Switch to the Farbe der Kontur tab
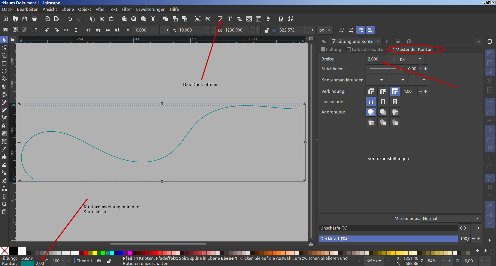This screenshot has width=496, height=266. 366,49
